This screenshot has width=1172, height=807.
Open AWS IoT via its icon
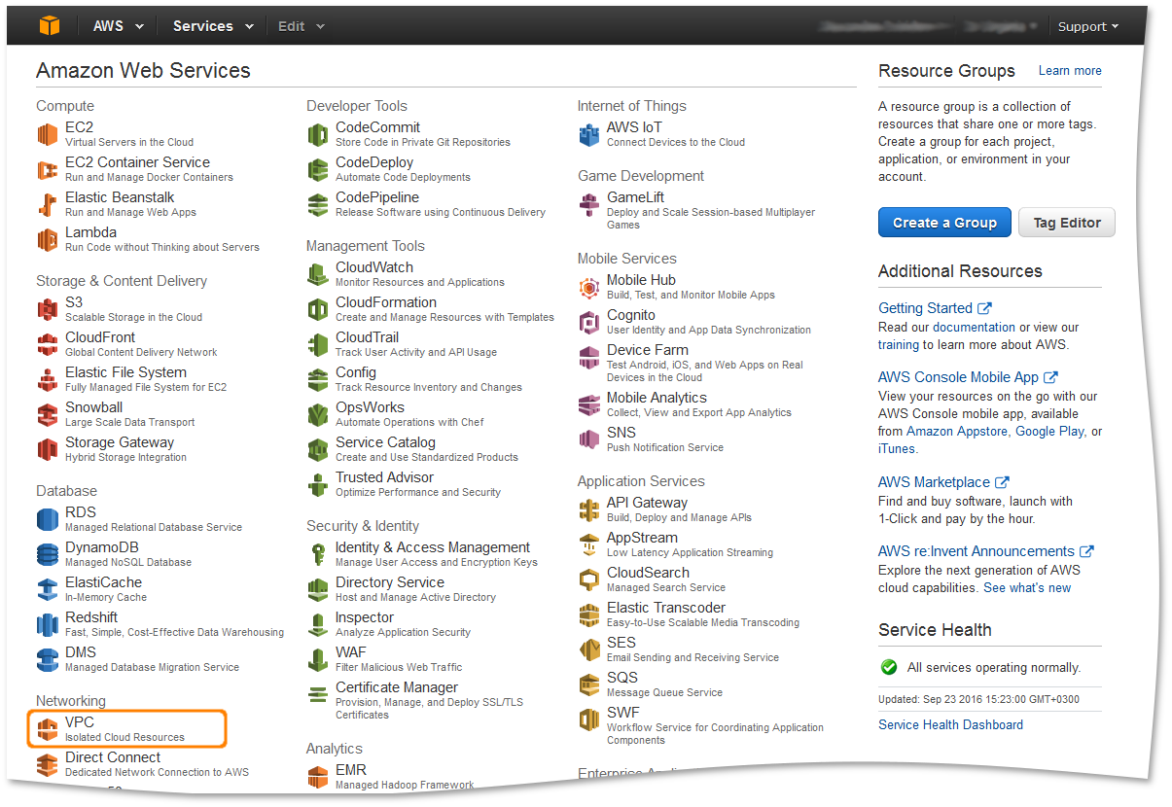point(588,133)
